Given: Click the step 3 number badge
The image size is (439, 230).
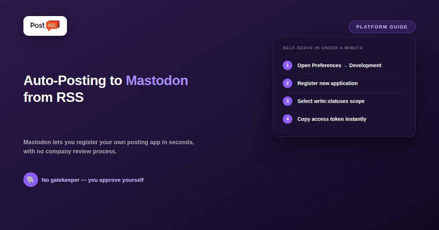Looking at the screenshot, I should coord(288,101).
